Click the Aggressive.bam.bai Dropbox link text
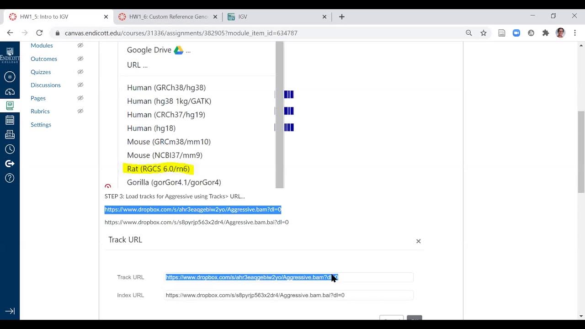The width and height of the screenshot is (585, 329). coord(197,222)
